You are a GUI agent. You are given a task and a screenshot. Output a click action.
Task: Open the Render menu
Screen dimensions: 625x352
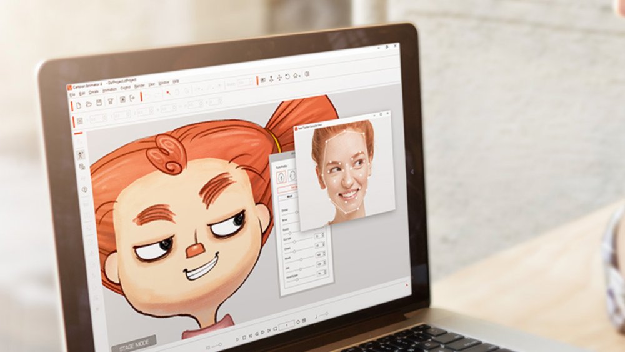click(139, 86)
